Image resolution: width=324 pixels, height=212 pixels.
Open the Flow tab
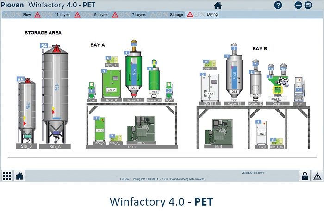27,15
